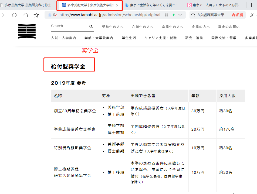Click the site search magnifier icon

click(91, 26)
